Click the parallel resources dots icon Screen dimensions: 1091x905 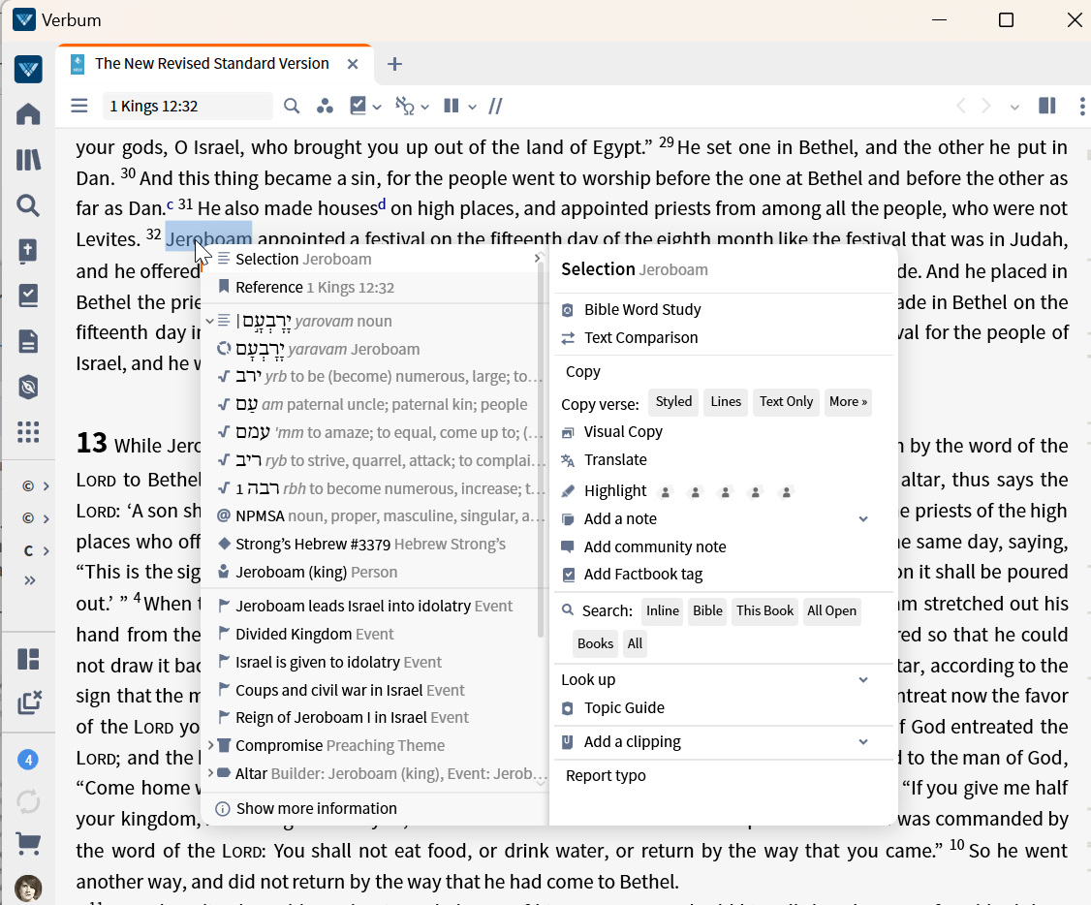[x=325, y=106]
